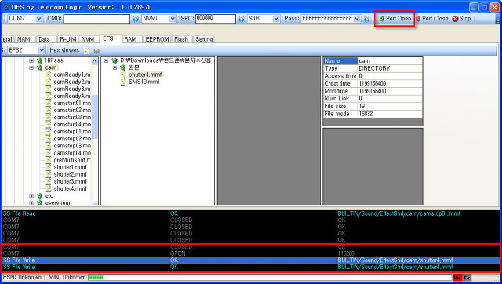Screen dimensions: 502x284
Task: Click file icon of shutter1.mmf in phone tree
Action: [x=49, y=167]
